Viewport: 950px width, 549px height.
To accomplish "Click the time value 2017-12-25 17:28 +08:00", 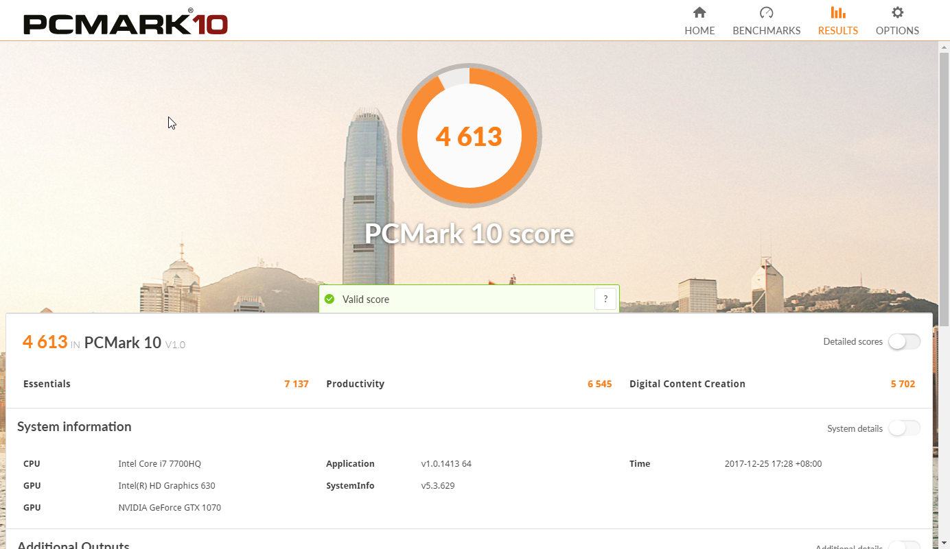I will (x=773, y=464).
